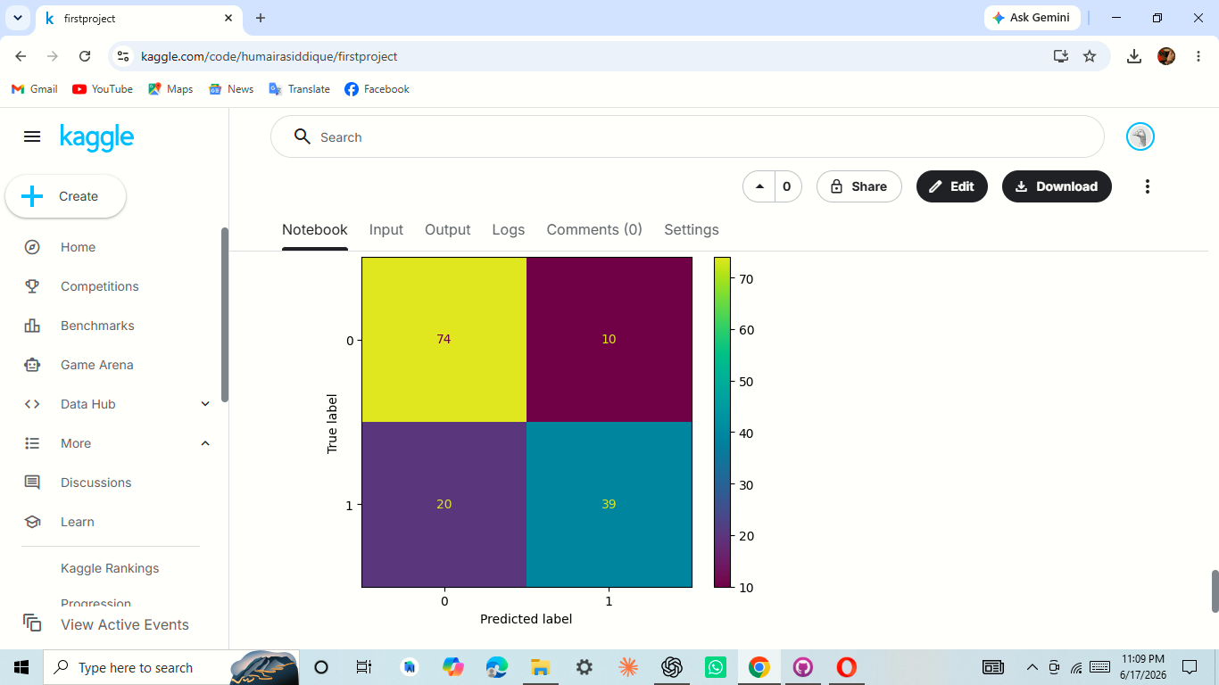The image size is (1219, 685).
Task: Click the Ask Gemini button
Action: (x=1032, y=18)
